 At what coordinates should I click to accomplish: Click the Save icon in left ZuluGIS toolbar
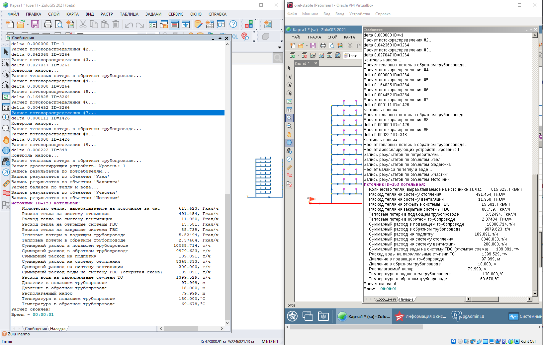[x=35, y=24]
